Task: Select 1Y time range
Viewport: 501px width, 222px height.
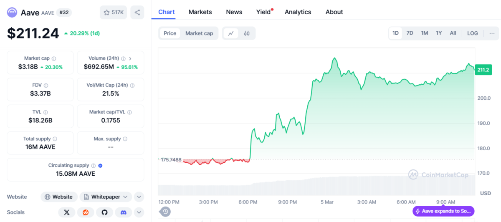Action: click(x=439, y=33)
